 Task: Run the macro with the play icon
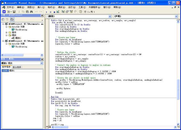pyautogui.click(x=46, y=12)
